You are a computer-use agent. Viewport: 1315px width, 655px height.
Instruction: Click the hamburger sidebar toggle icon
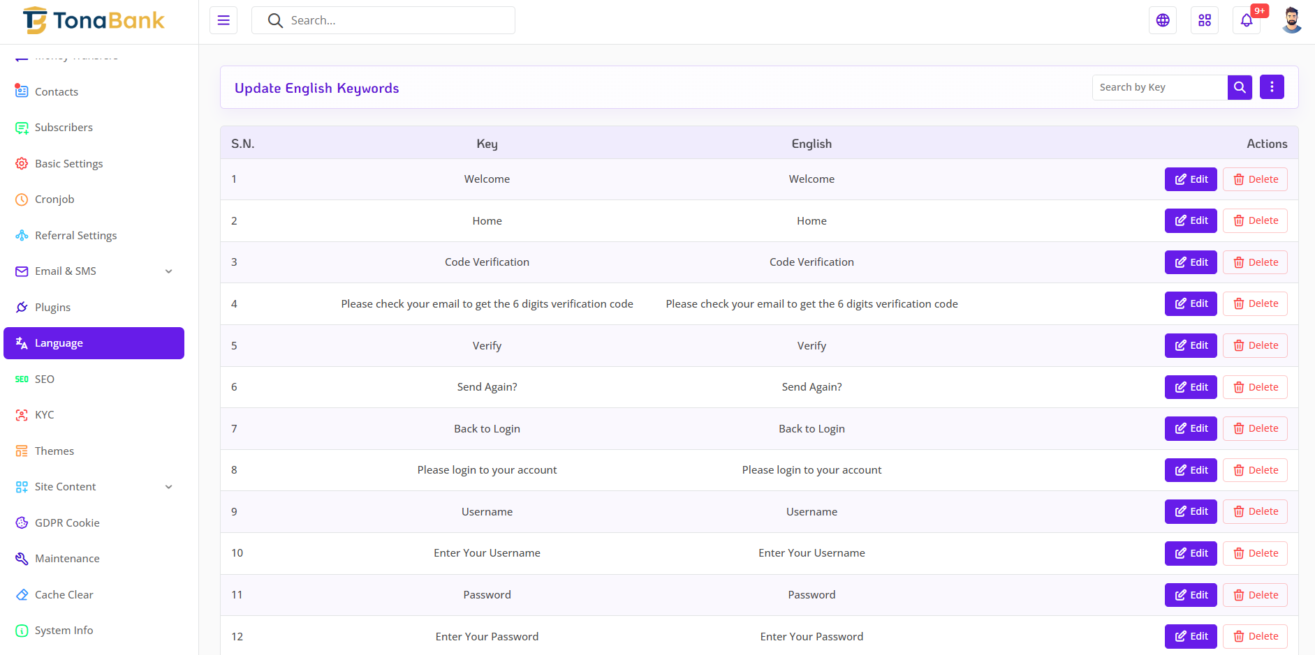pyautogui.click(x=223, y=20)
